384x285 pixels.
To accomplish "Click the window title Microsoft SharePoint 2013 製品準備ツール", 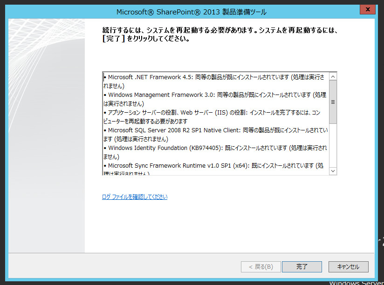I will point(191,12).
